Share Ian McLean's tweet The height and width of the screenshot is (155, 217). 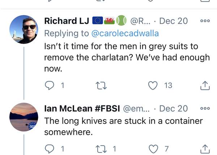point(205,148)
